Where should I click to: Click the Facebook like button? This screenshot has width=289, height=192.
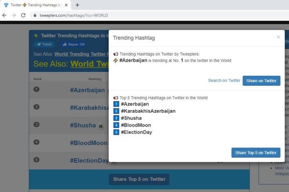click(x=73, y=44)
